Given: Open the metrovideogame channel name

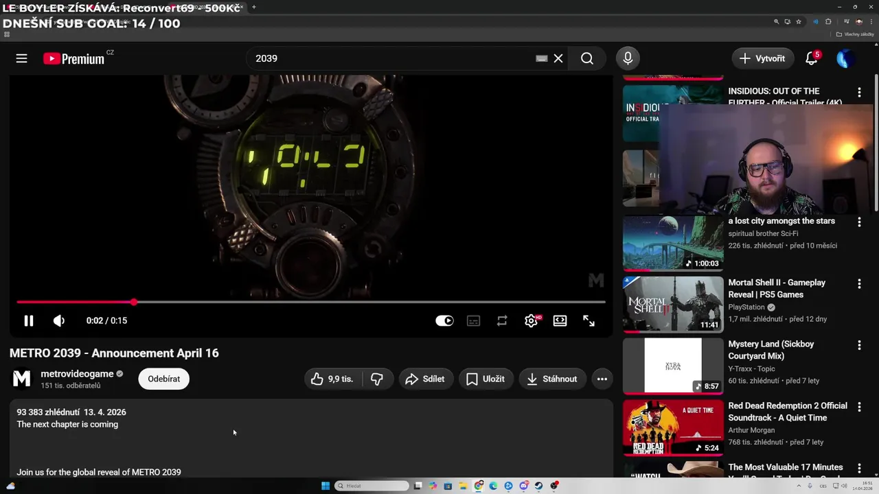Looking at the screenshot, I should coord(77,374).
